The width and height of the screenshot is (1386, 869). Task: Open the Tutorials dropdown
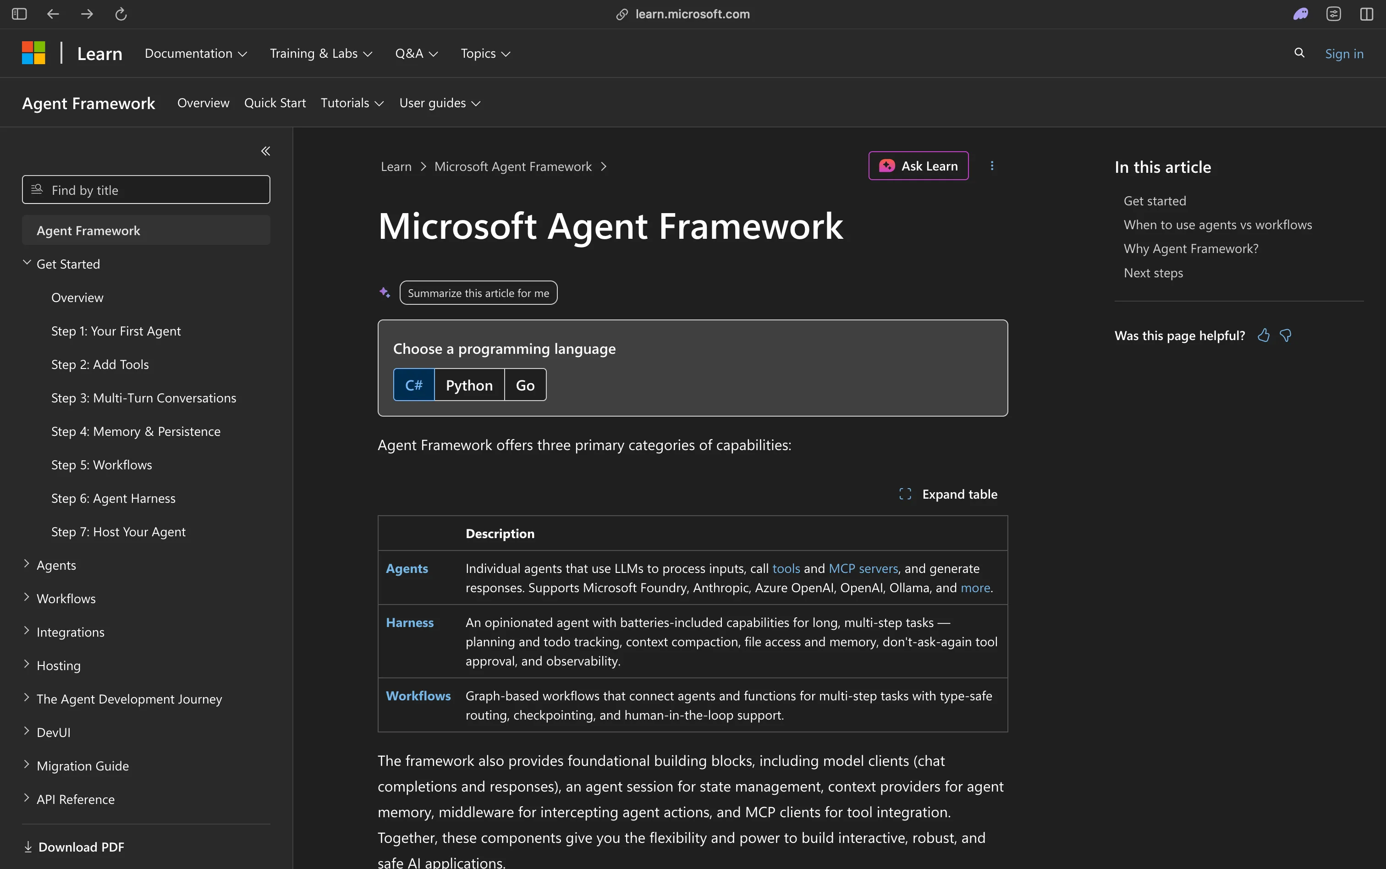click(352, 103)
